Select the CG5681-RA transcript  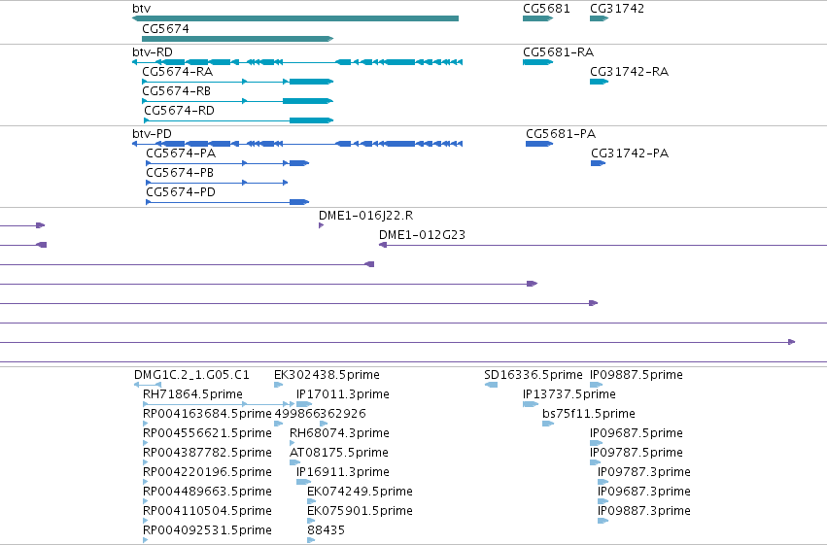click(538, 62)
